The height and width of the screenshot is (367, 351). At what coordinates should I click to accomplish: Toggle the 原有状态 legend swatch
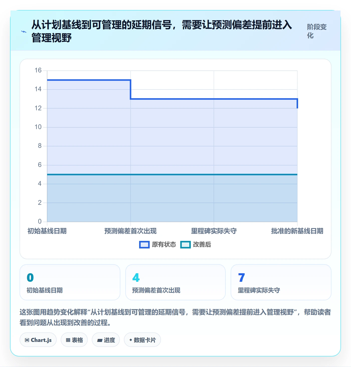(144, 245)
